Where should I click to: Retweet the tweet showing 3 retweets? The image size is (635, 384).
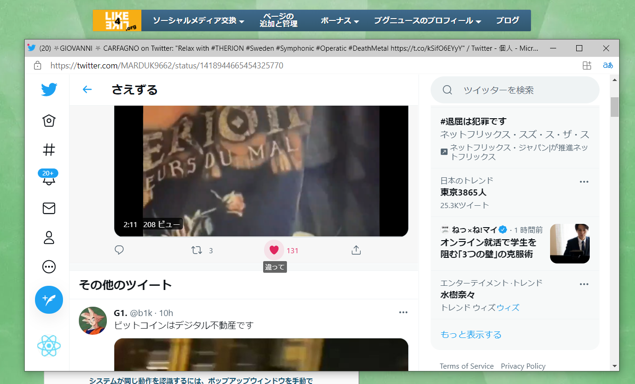click(197, 250)
